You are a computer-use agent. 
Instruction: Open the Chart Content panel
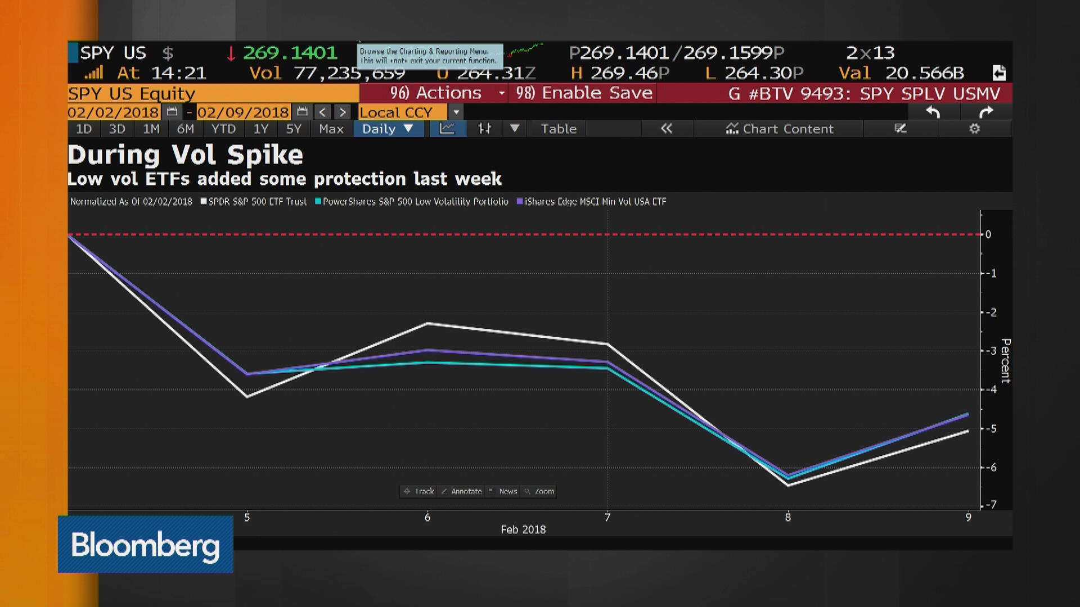(x=781, y=129)
